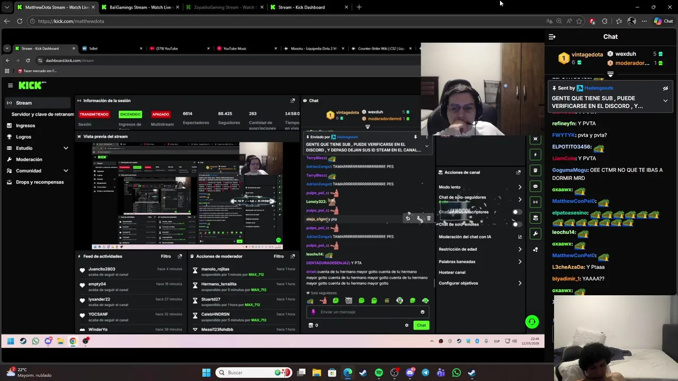Switch to ZapatitoGaming Stream browser tab
This screenshot has width=678, height=381.
(224, 7)
